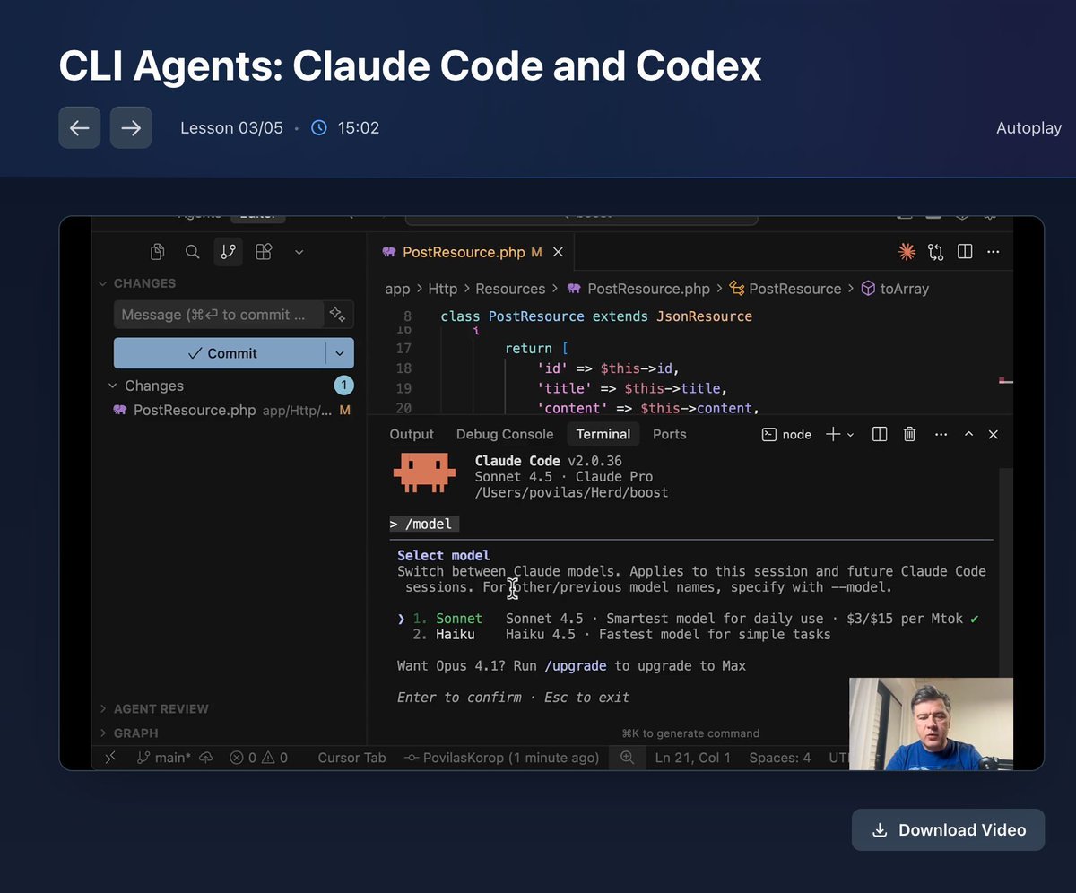
Task: Commit changes with the Commit button
Action: tap(224, 353)
